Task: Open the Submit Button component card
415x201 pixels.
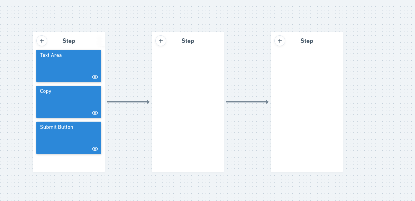Action: point(69,139)
